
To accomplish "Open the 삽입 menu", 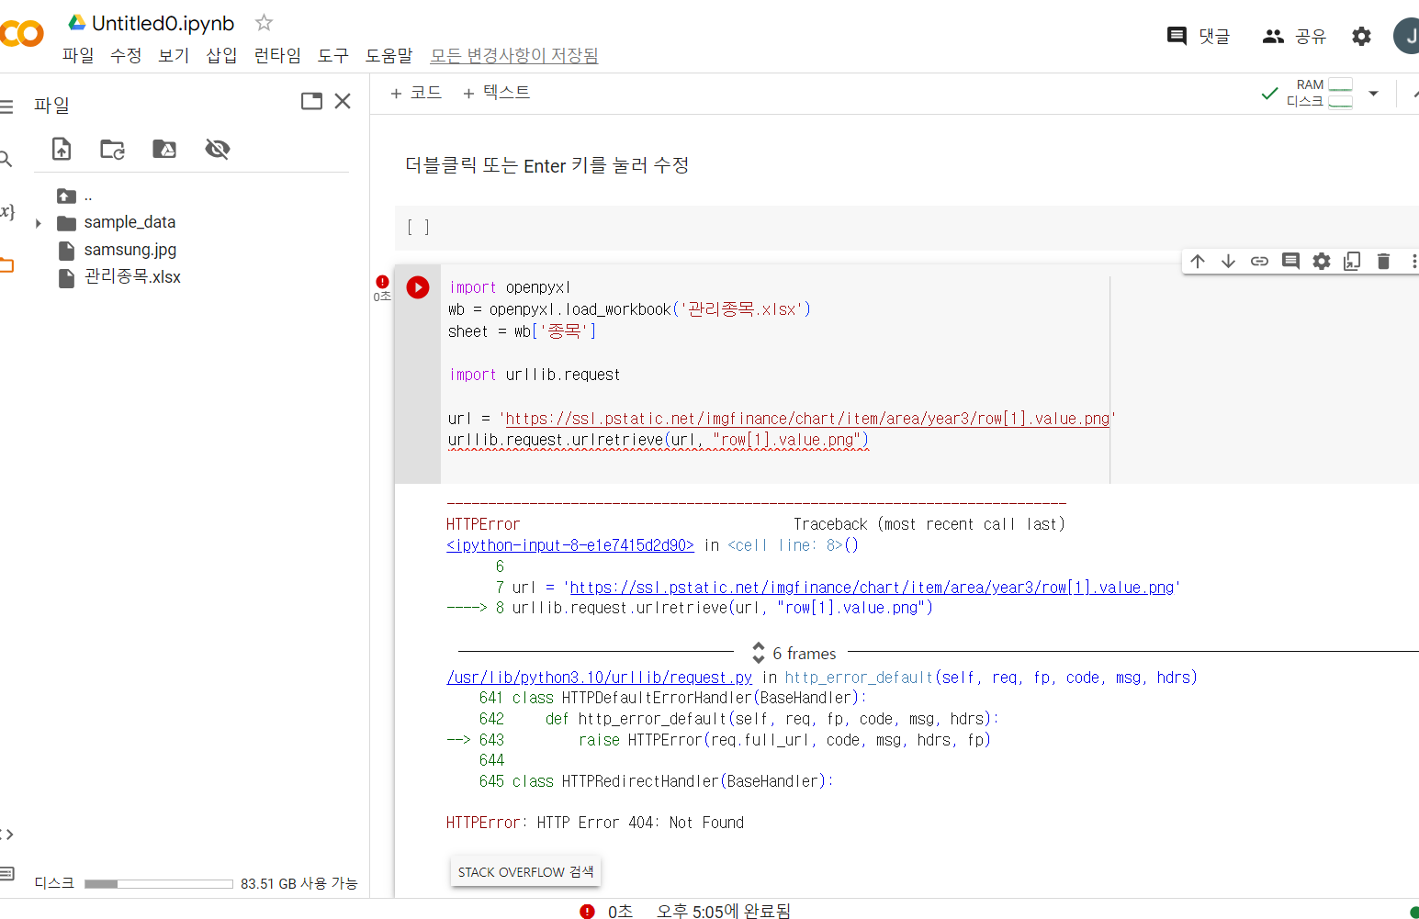I will (x=221, y=55).
